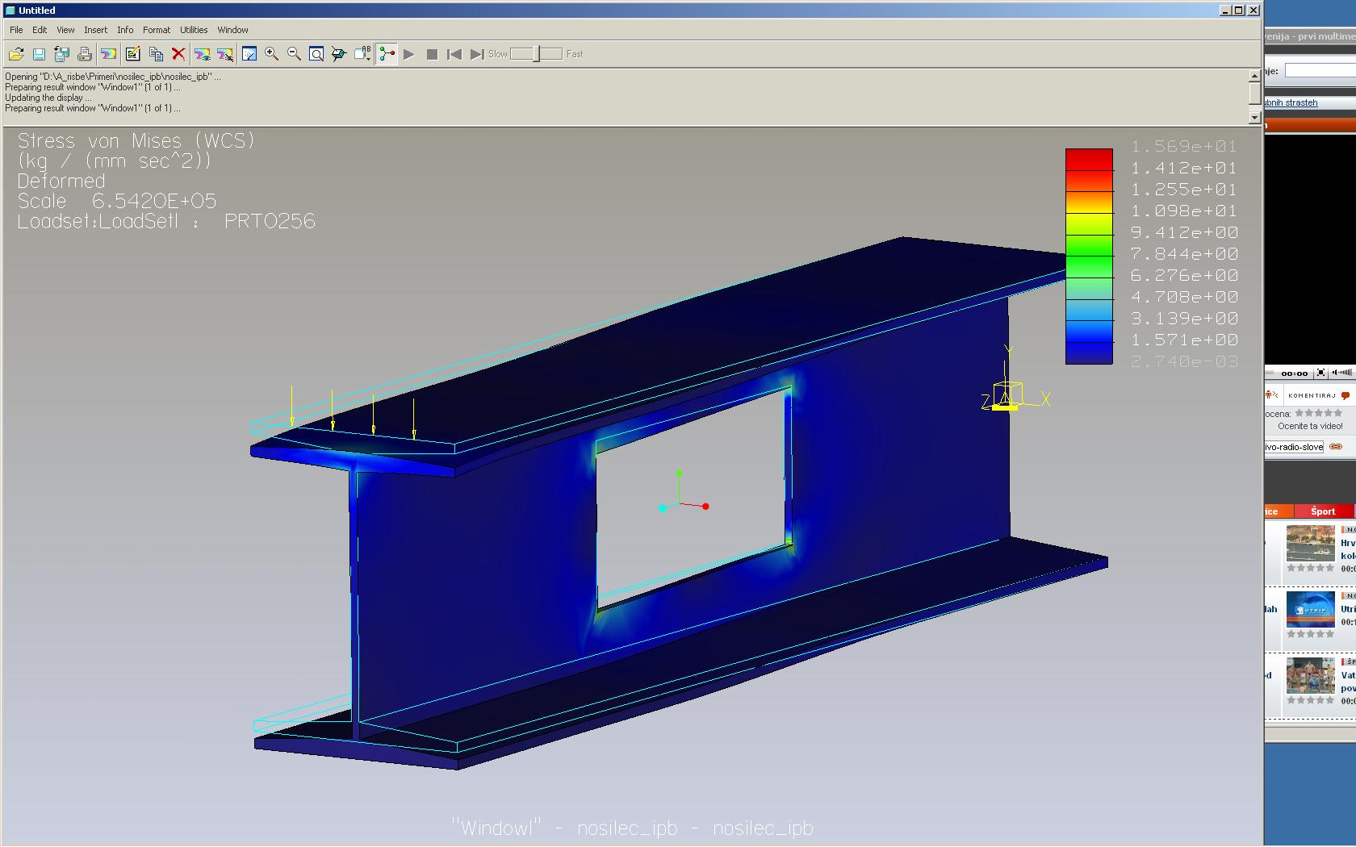Click the edit result window definition icon

132,54
